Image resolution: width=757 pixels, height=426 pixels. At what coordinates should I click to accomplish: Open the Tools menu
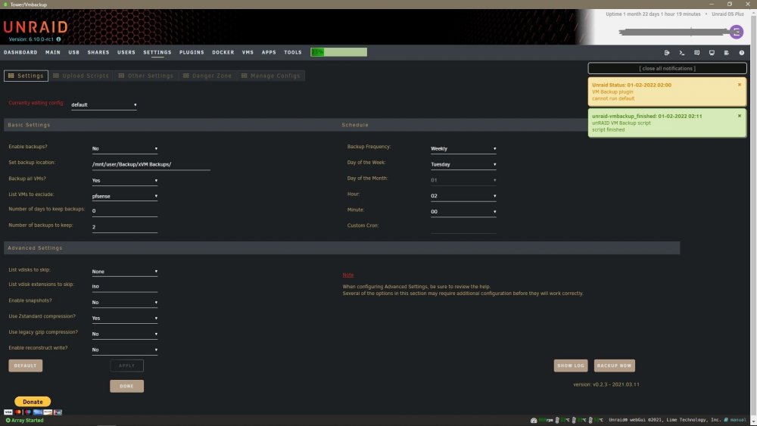click(x=292, y=52)
